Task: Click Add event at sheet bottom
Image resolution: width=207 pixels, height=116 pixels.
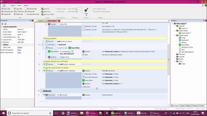Action: pos(44,101)
